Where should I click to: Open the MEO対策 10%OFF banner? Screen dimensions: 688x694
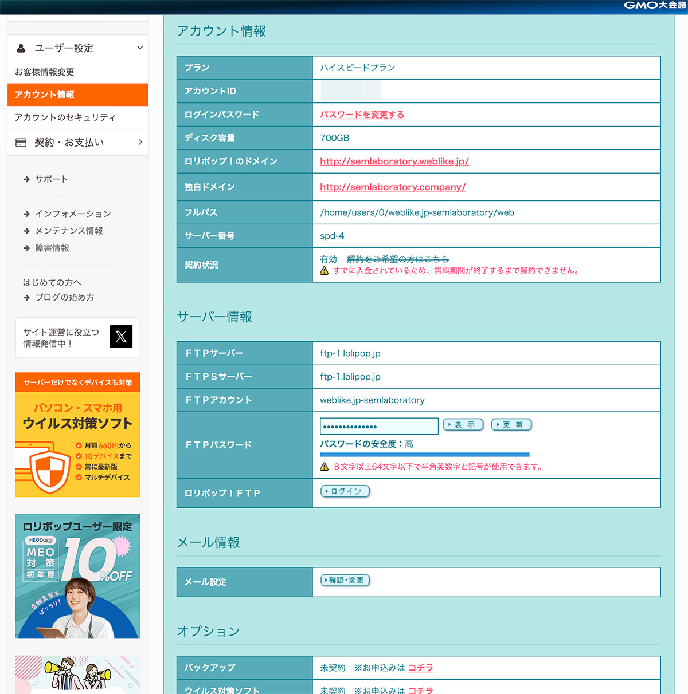(x=77, y=576)
